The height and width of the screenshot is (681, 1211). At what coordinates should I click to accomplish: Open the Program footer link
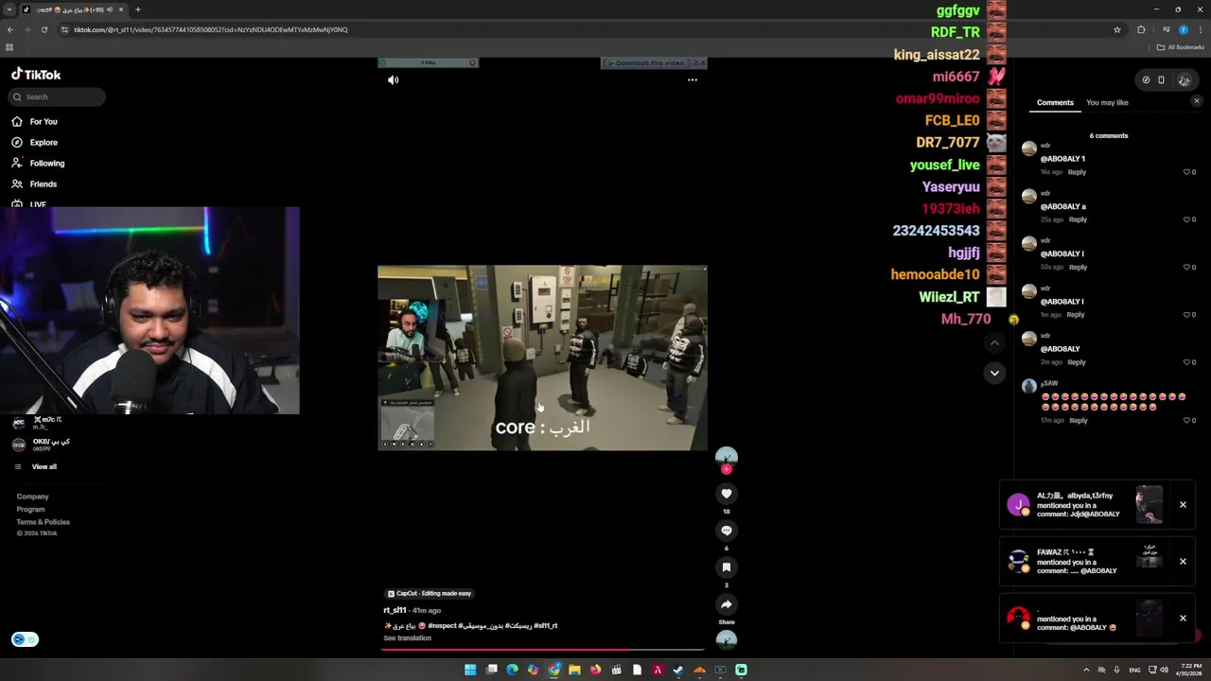point(30,509)
